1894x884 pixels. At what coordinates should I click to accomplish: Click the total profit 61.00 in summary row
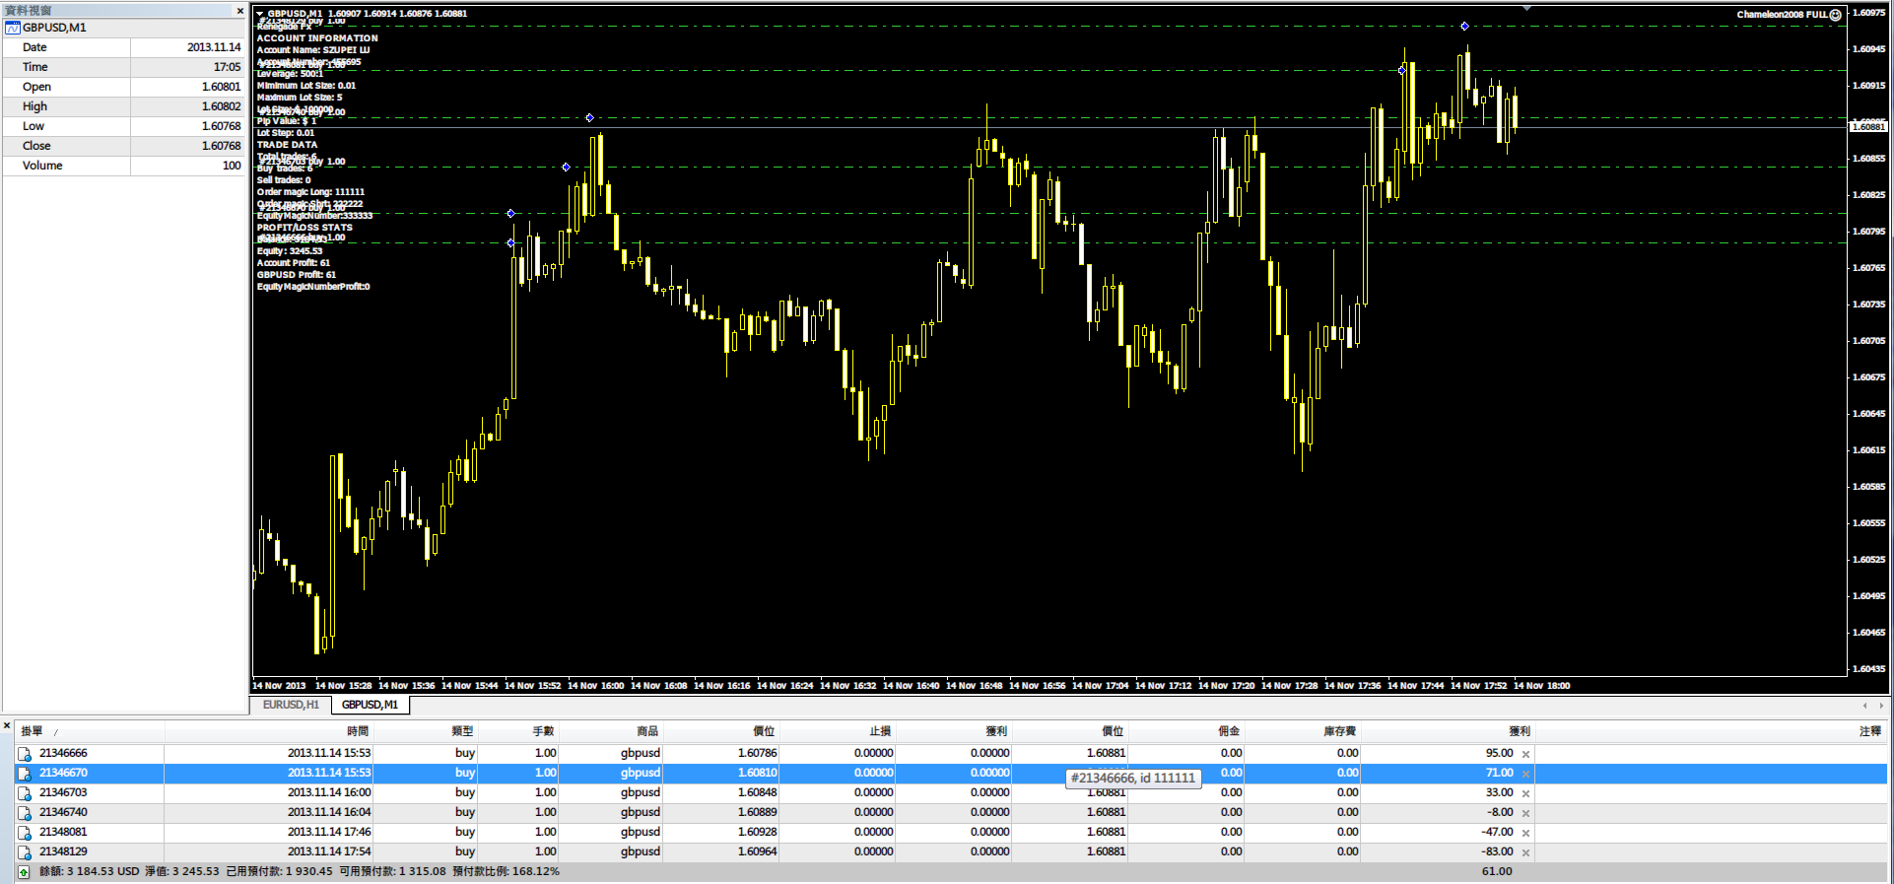1497,872
